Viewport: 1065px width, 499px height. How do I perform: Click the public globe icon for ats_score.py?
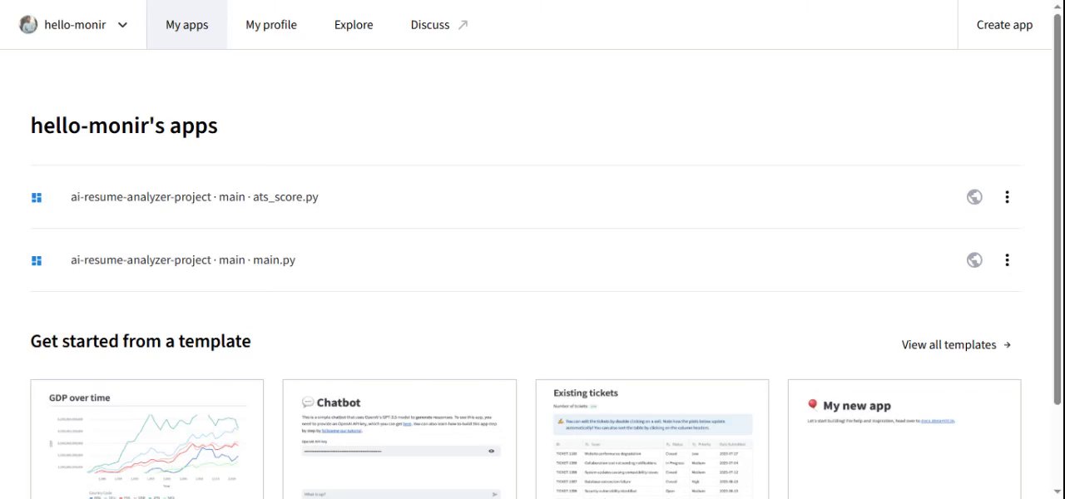click(974, 197)
